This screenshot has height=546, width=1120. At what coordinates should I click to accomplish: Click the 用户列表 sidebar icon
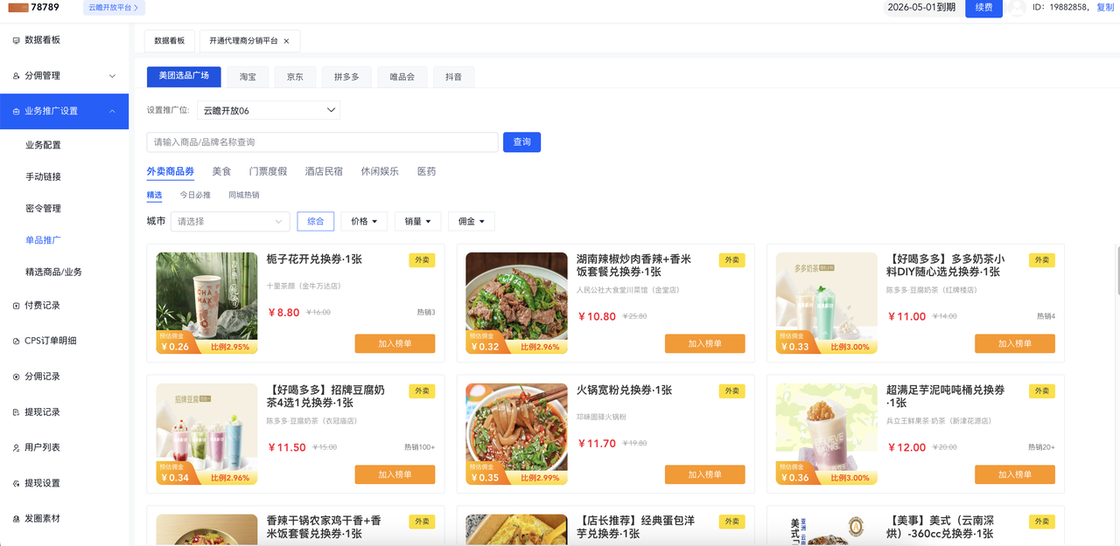[x=17, y=447]
